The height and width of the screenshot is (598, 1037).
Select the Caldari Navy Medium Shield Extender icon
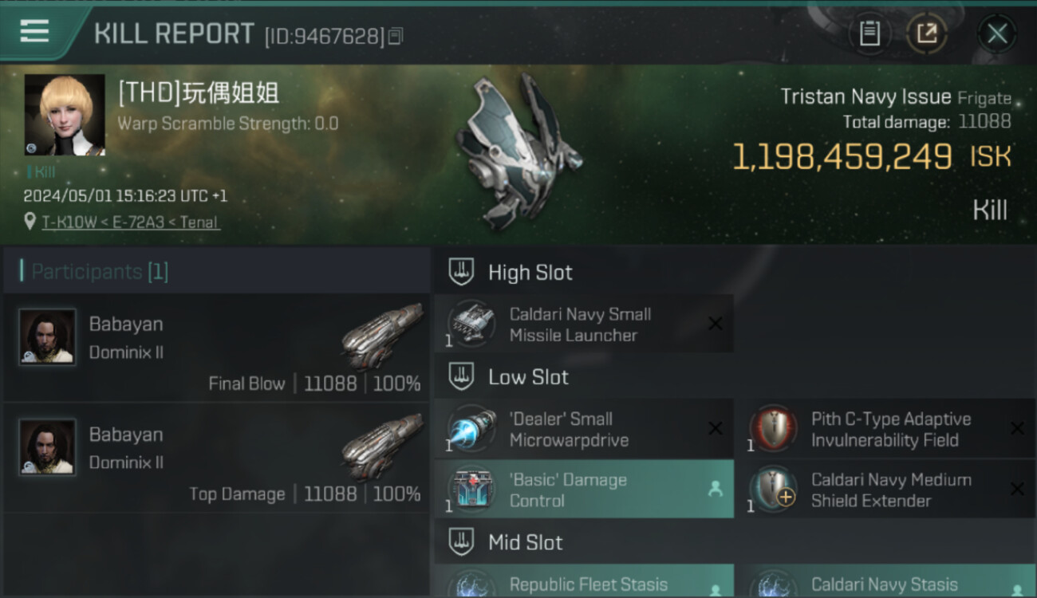click(x=773, y=490)
